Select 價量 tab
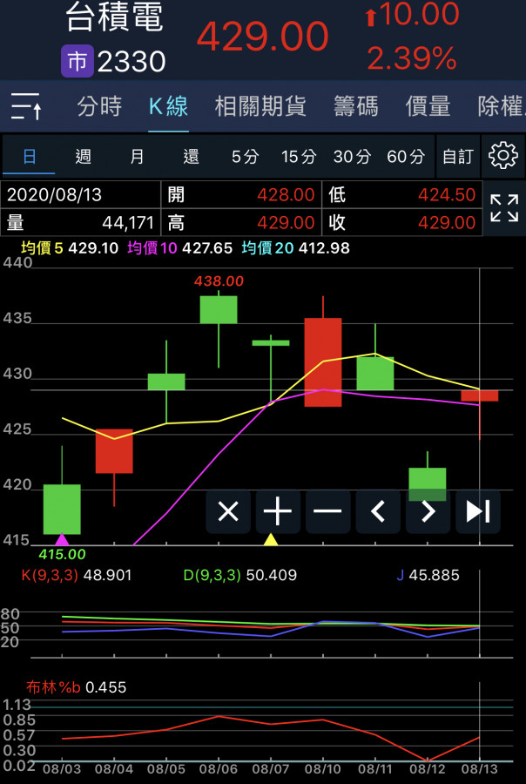This screenshot has width=526, height=784. pyautogui.click(x=428, y=106)
